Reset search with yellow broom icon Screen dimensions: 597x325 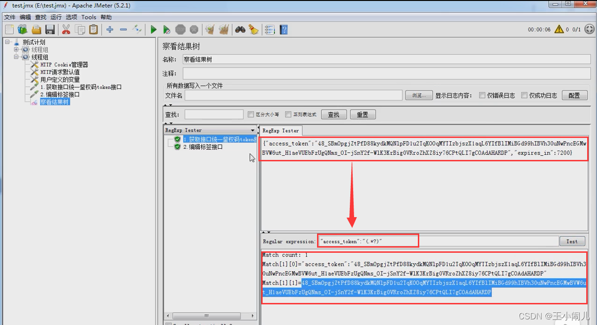click(254, 30)
